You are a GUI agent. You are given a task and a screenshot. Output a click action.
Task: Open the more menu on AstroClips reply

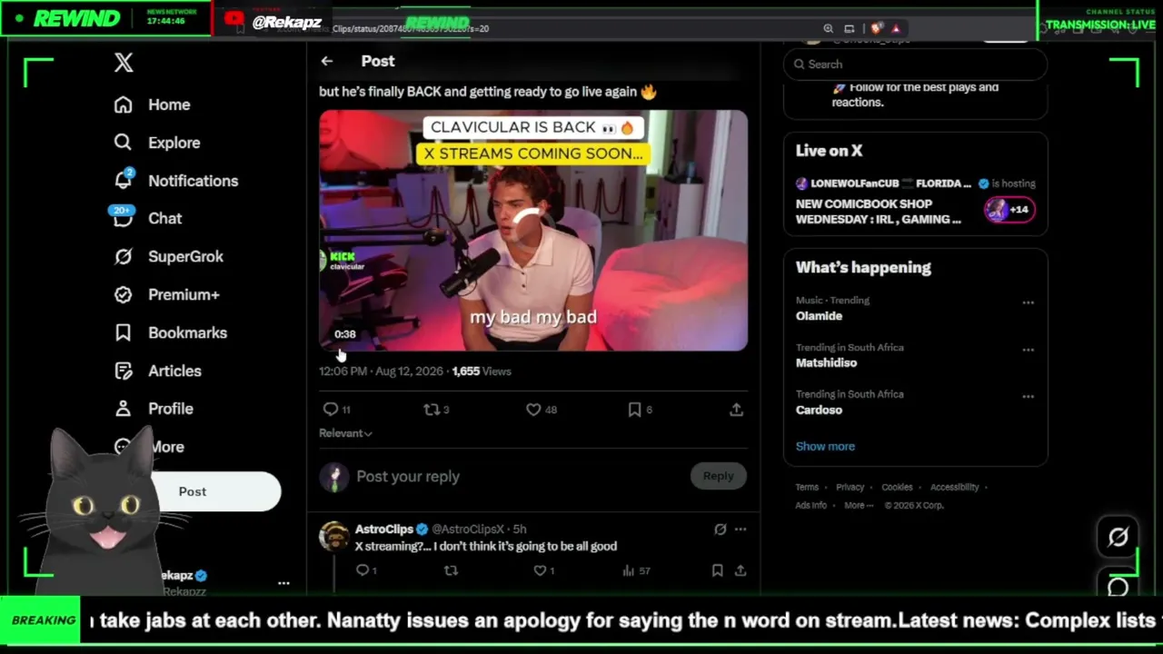pyautogui.click(x=741, y=529)
